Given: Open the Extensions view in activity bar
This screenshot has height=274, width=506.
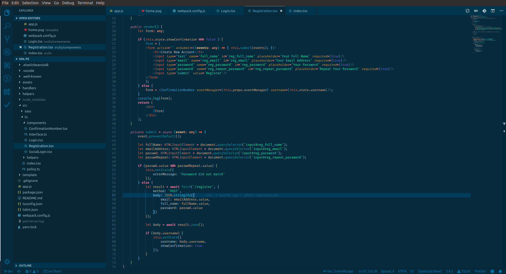Looking at the screenshot, I should 7,65.
